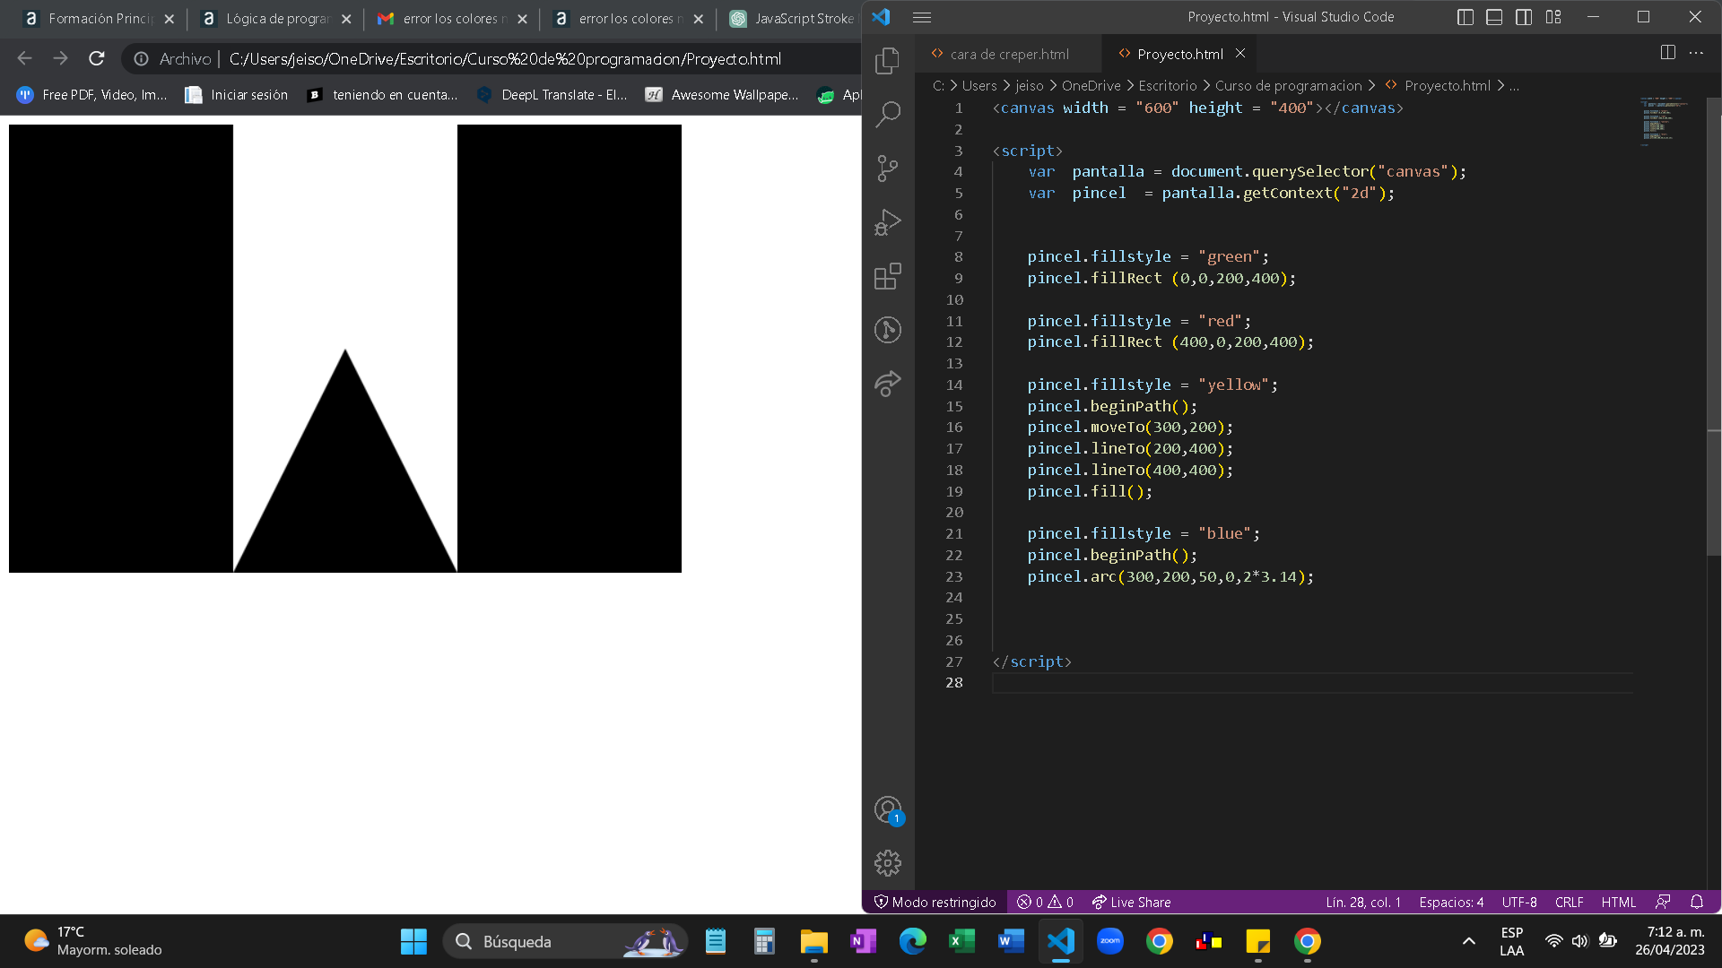
Task: Open the GitLens icon in activity bar
Action: coord(887,330)
